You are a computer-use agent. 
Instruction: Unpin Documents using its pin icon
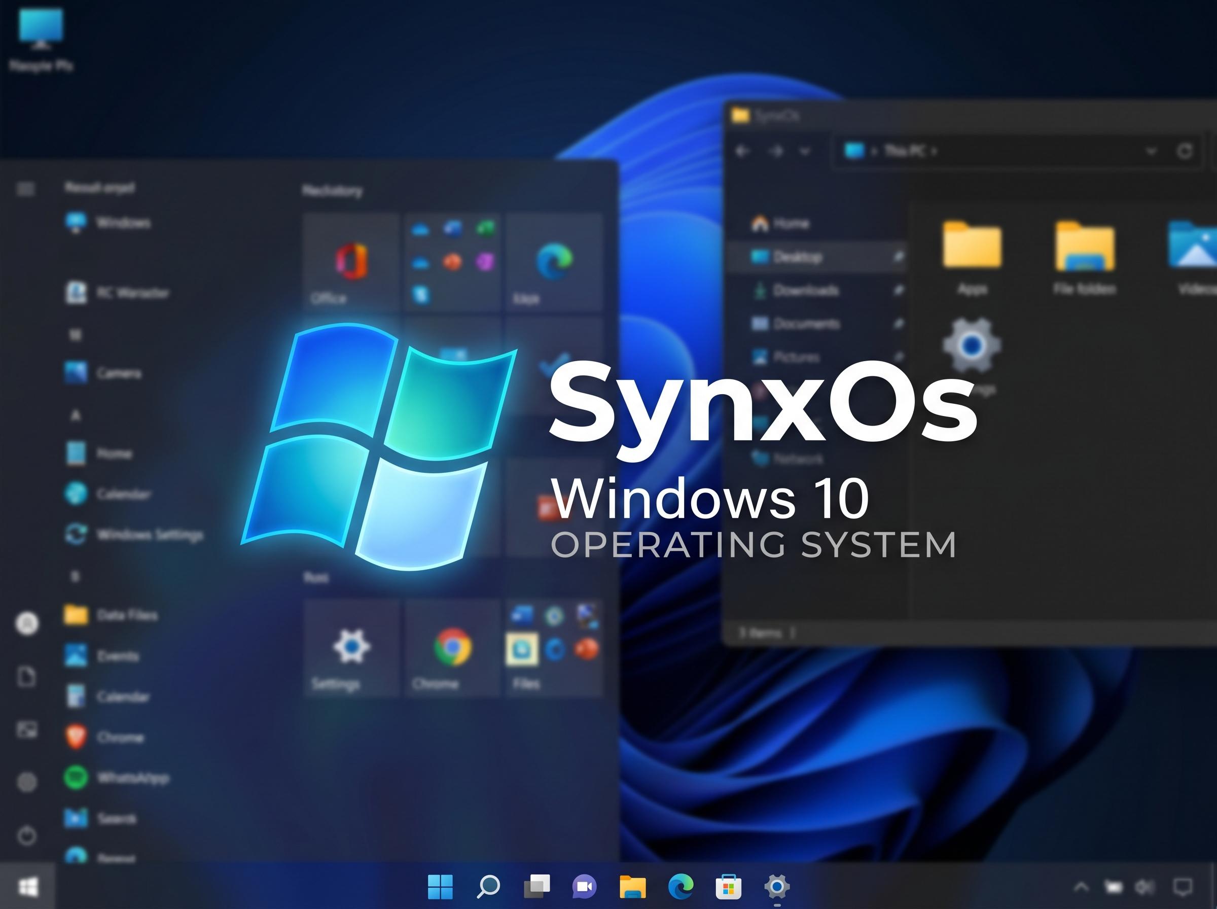[898, 324]
